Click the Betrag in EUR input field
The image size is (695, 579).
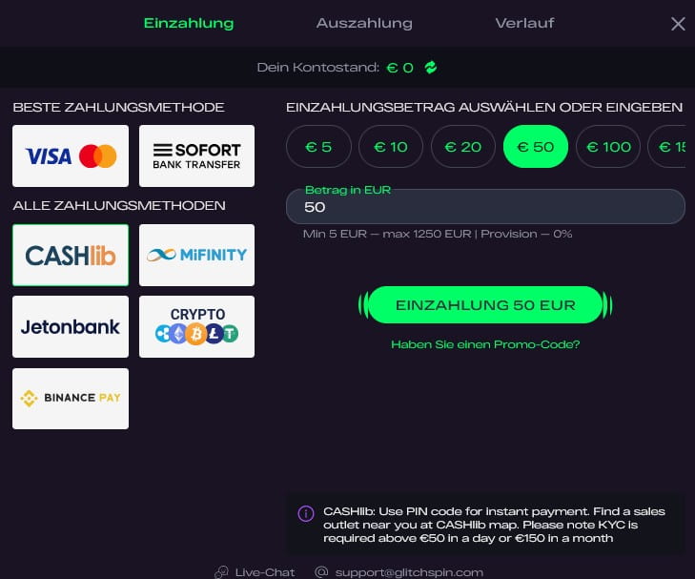coord(486,207)
